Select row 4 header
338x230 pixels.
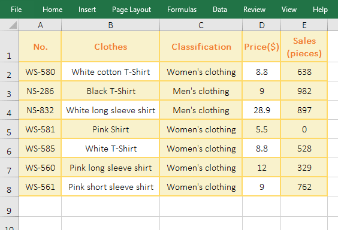(x=9, y=110)
